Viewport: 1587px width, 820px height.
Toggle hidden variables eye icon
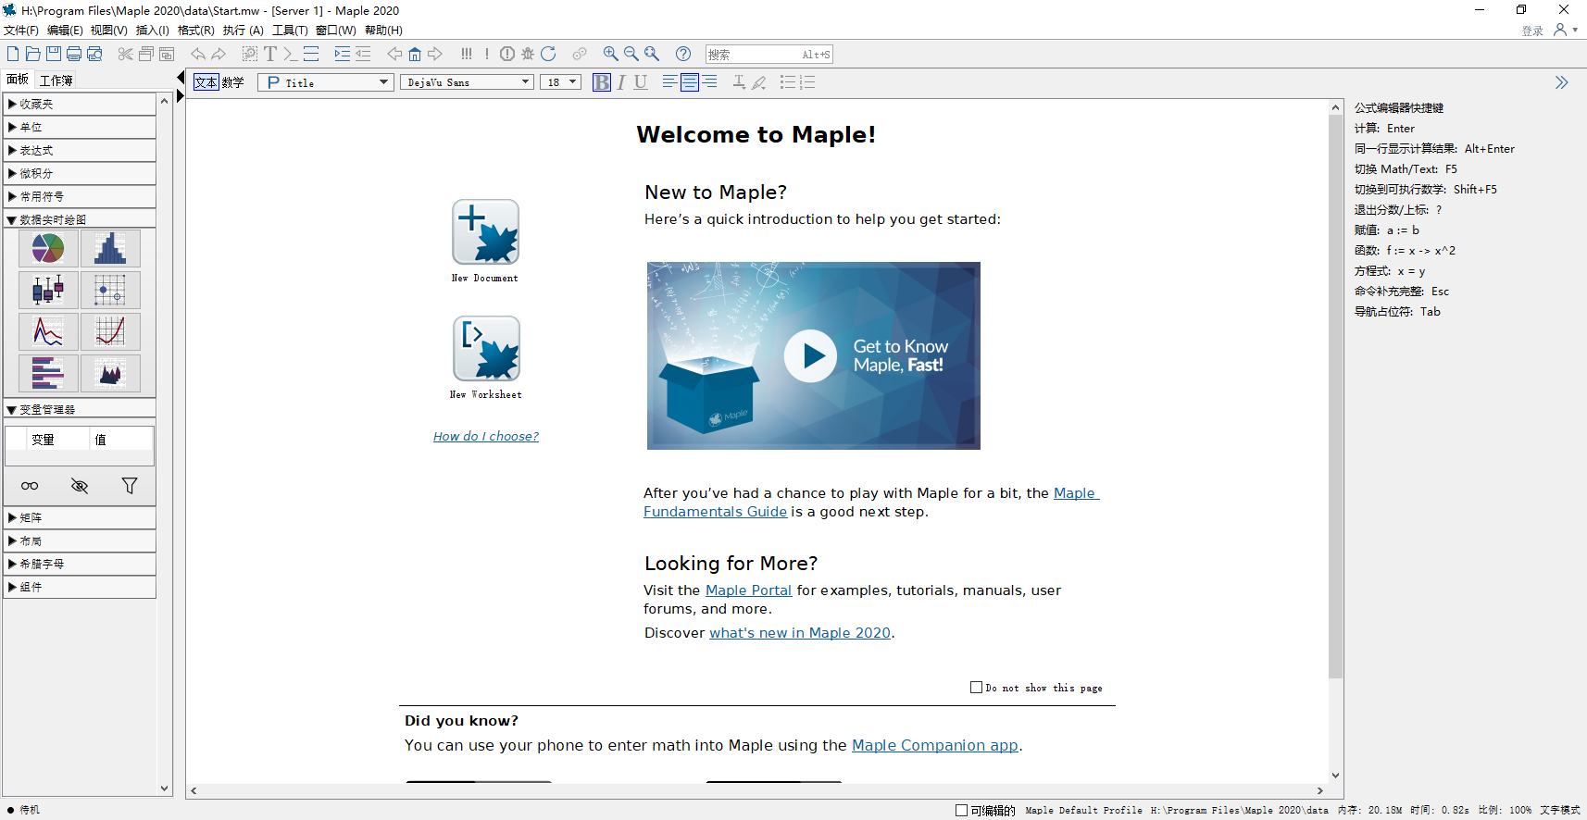[x=80, y=486]
